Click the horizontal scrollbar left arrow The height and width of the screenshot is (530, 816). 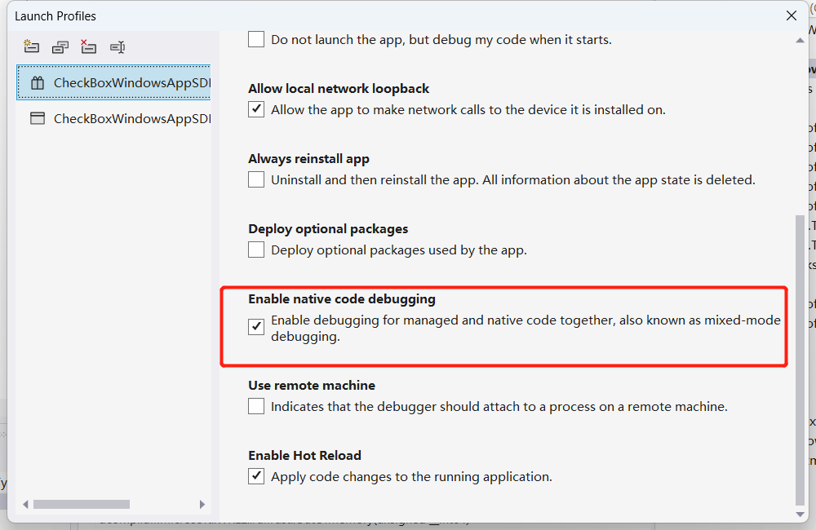coord(25,504)
